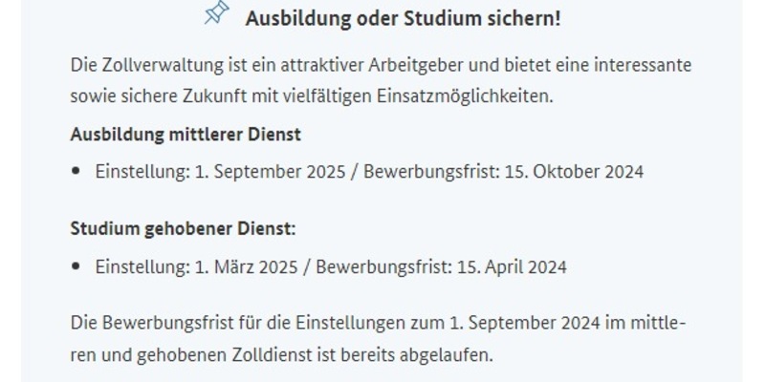The height and width of the screenshot is (382, 765).
Task: Click the pushpin icon beside the heading
Action: [218, 14]
